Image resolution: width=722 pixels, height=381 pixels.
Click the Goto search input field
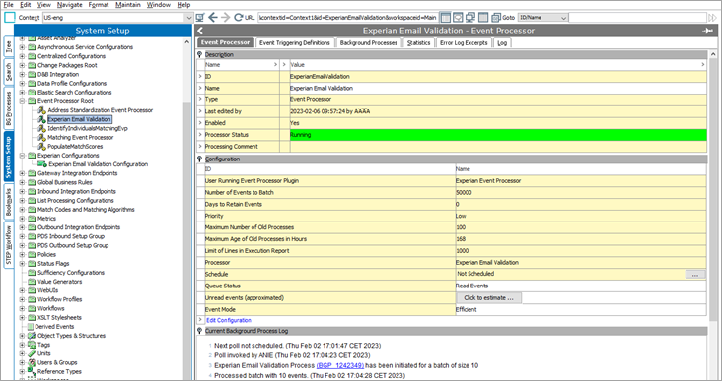(638, 18)
